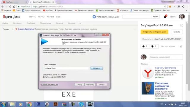The width and height of the screenshot is (190, 107).
Task: Click the bookmark star in the address bar
Action: point(165,7)
